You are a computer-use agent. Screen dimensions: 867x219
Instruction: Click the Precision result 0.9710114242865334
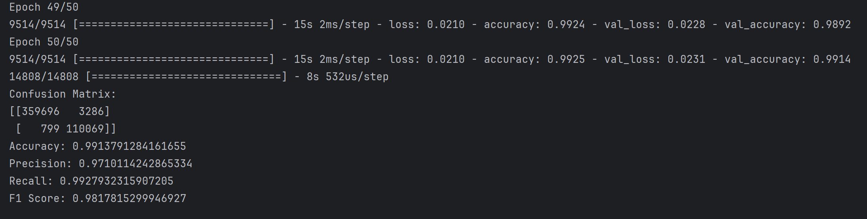point(135,164)
